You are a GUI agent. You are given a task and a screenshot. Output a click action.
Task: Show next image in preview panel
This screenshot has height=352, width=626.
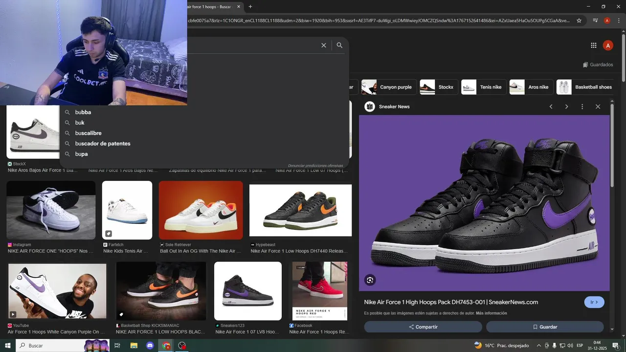(566, 107)
